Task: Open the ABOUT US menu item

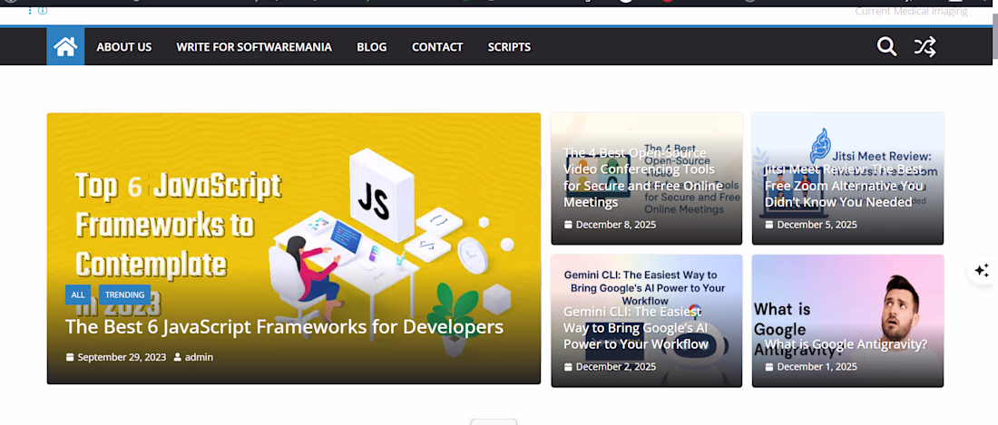Action: point(124,47)
